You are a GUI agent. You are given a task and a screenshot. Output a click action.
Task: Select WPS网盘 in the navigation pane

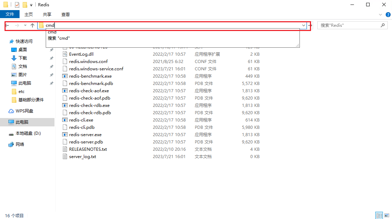coord(24,111)
